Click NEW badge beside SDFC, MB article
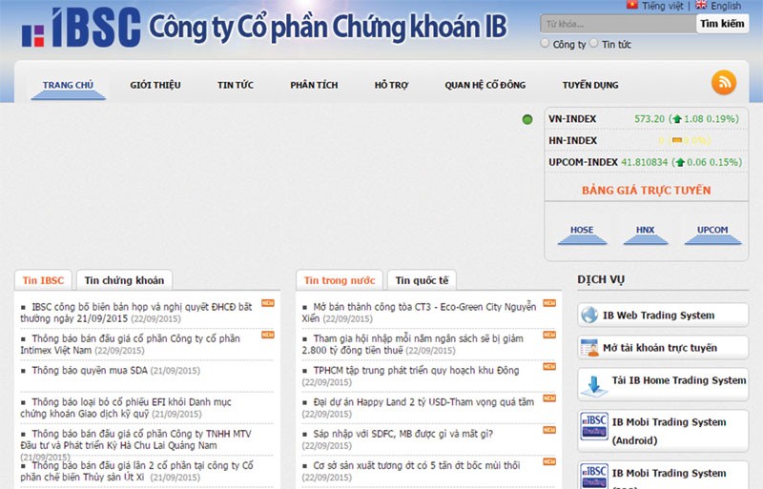The image size is (763, 489). [x=549, y=430]
